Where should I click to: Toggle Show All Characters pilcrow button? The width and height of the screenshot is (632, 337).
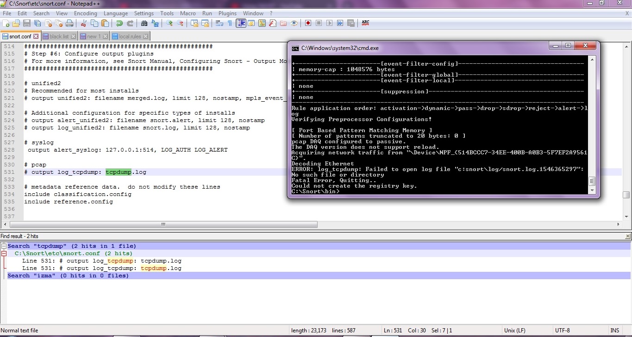[x=230, y=23]
